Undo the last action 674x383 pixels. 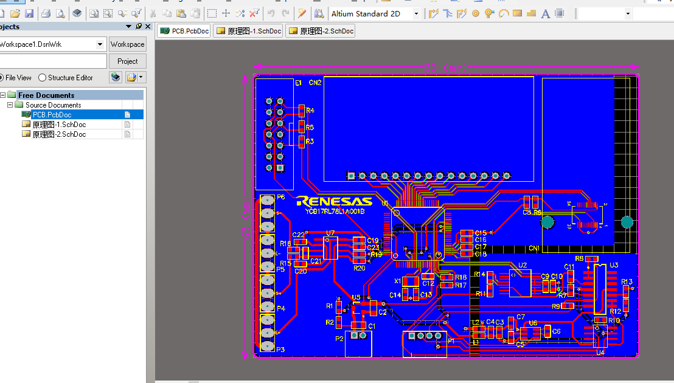271,14
